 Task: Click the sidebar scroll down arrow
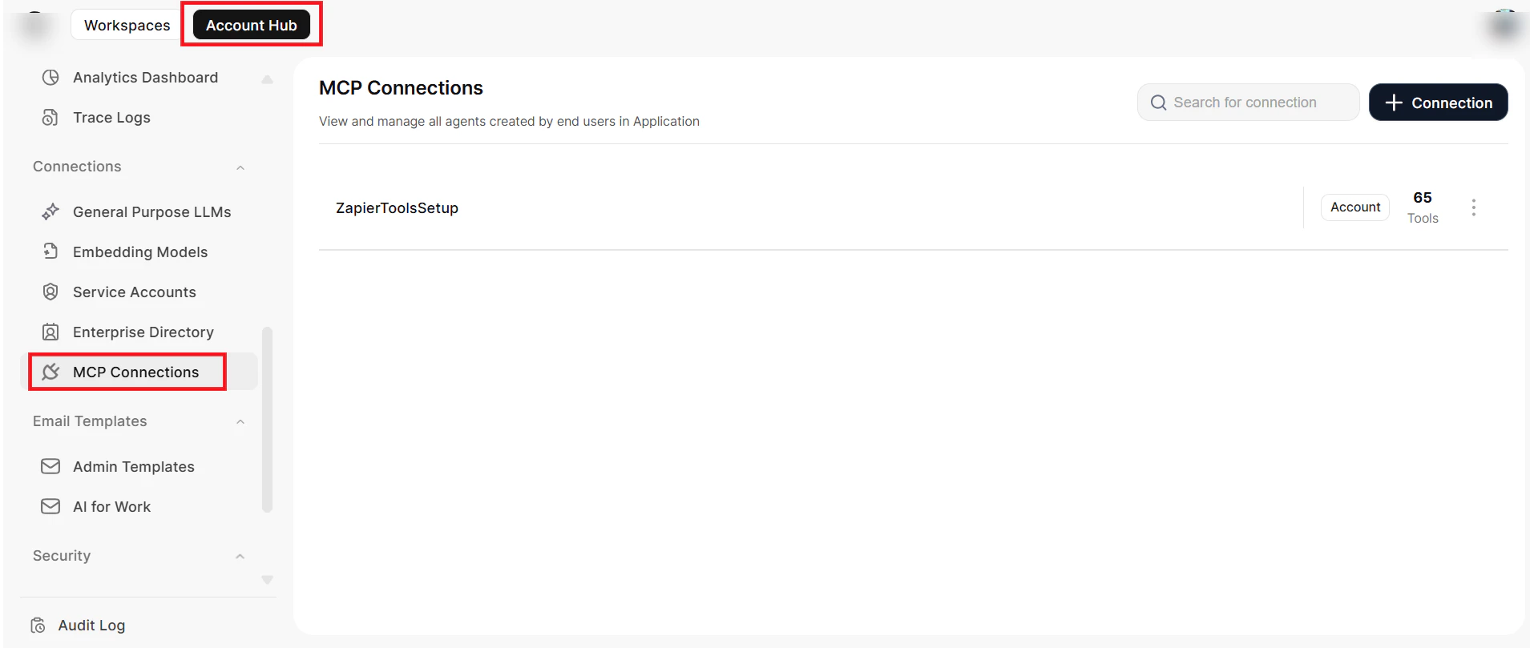[268, 579]
